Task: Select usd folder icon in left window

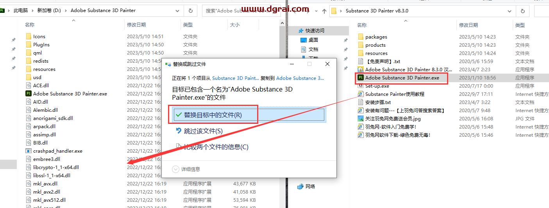Action: pyautogui.click(x=29, y=77)
